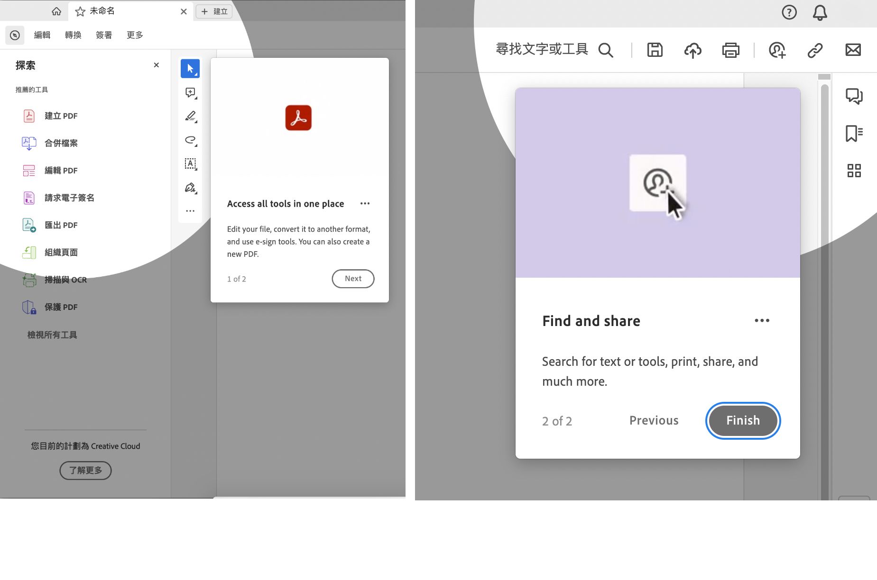Click the upload to cloud icon
The width and height of the screenshot is (877, 580).
(x=693, y=50)
